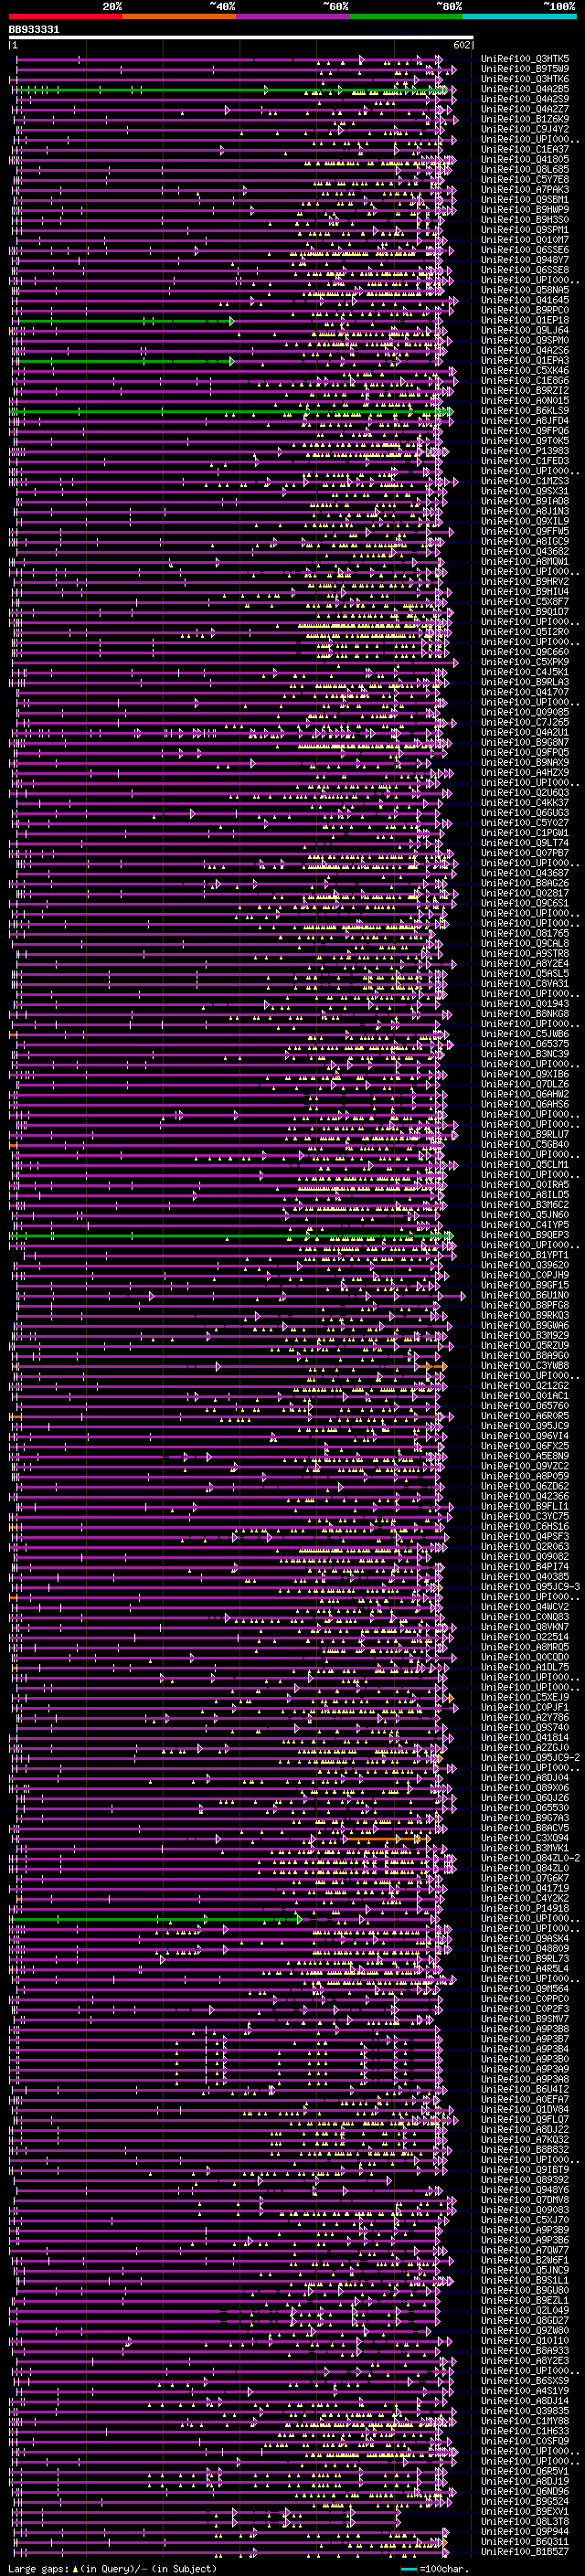The image size is (585, 2576).
Task: Select hit label UniRef100_Q948Y7
Action: coord(525,260)
